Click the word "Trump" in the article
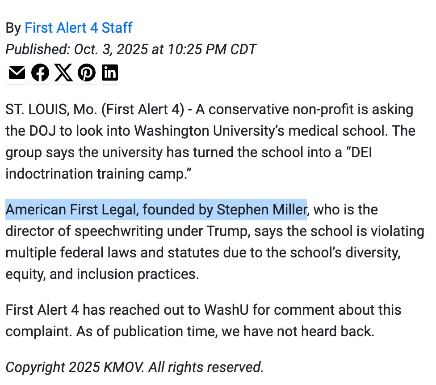The height and width of the screenshot is (385, 436). pos(228,231)
